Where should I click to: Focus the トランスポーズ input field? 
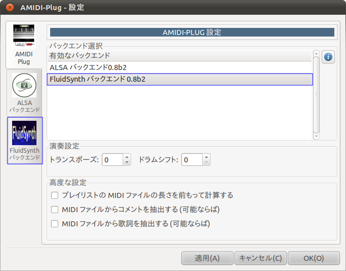pyautogui.click(x=112, y=159)
